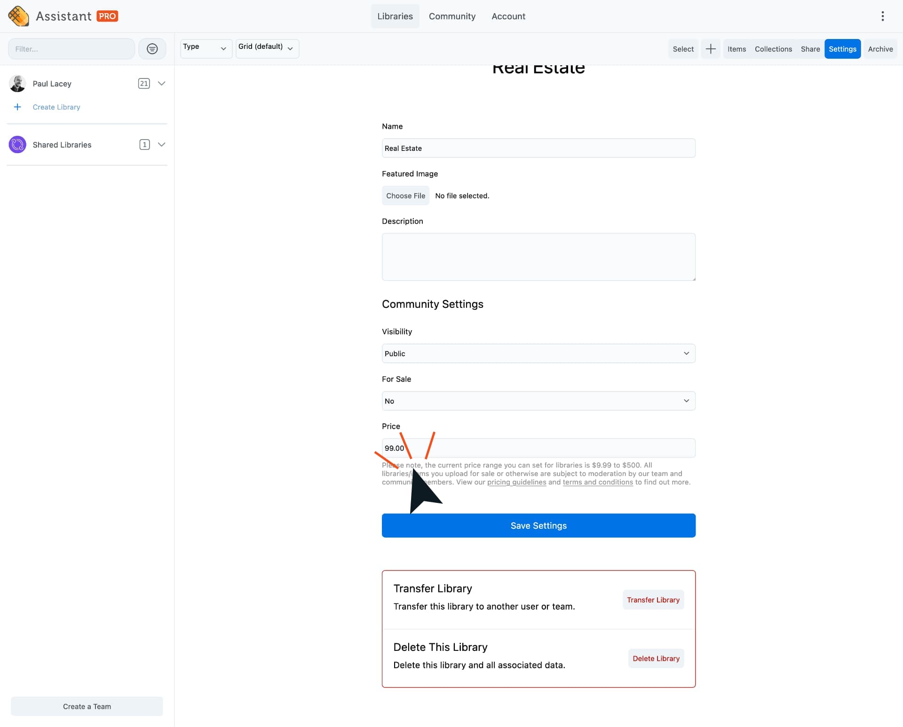Switch to the Items view
Screen dimensions: 903x727
coord(737,49)
